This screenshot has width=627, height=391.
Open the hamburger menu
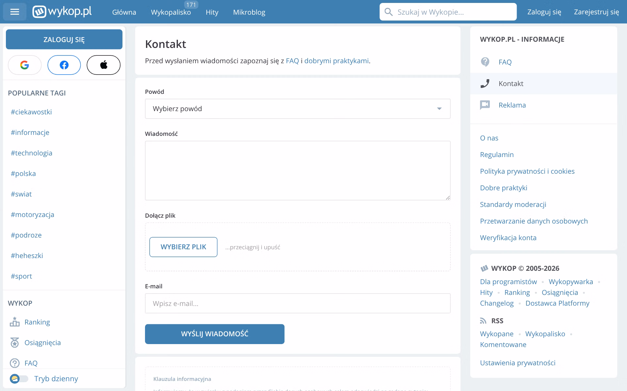coord(15,12)
